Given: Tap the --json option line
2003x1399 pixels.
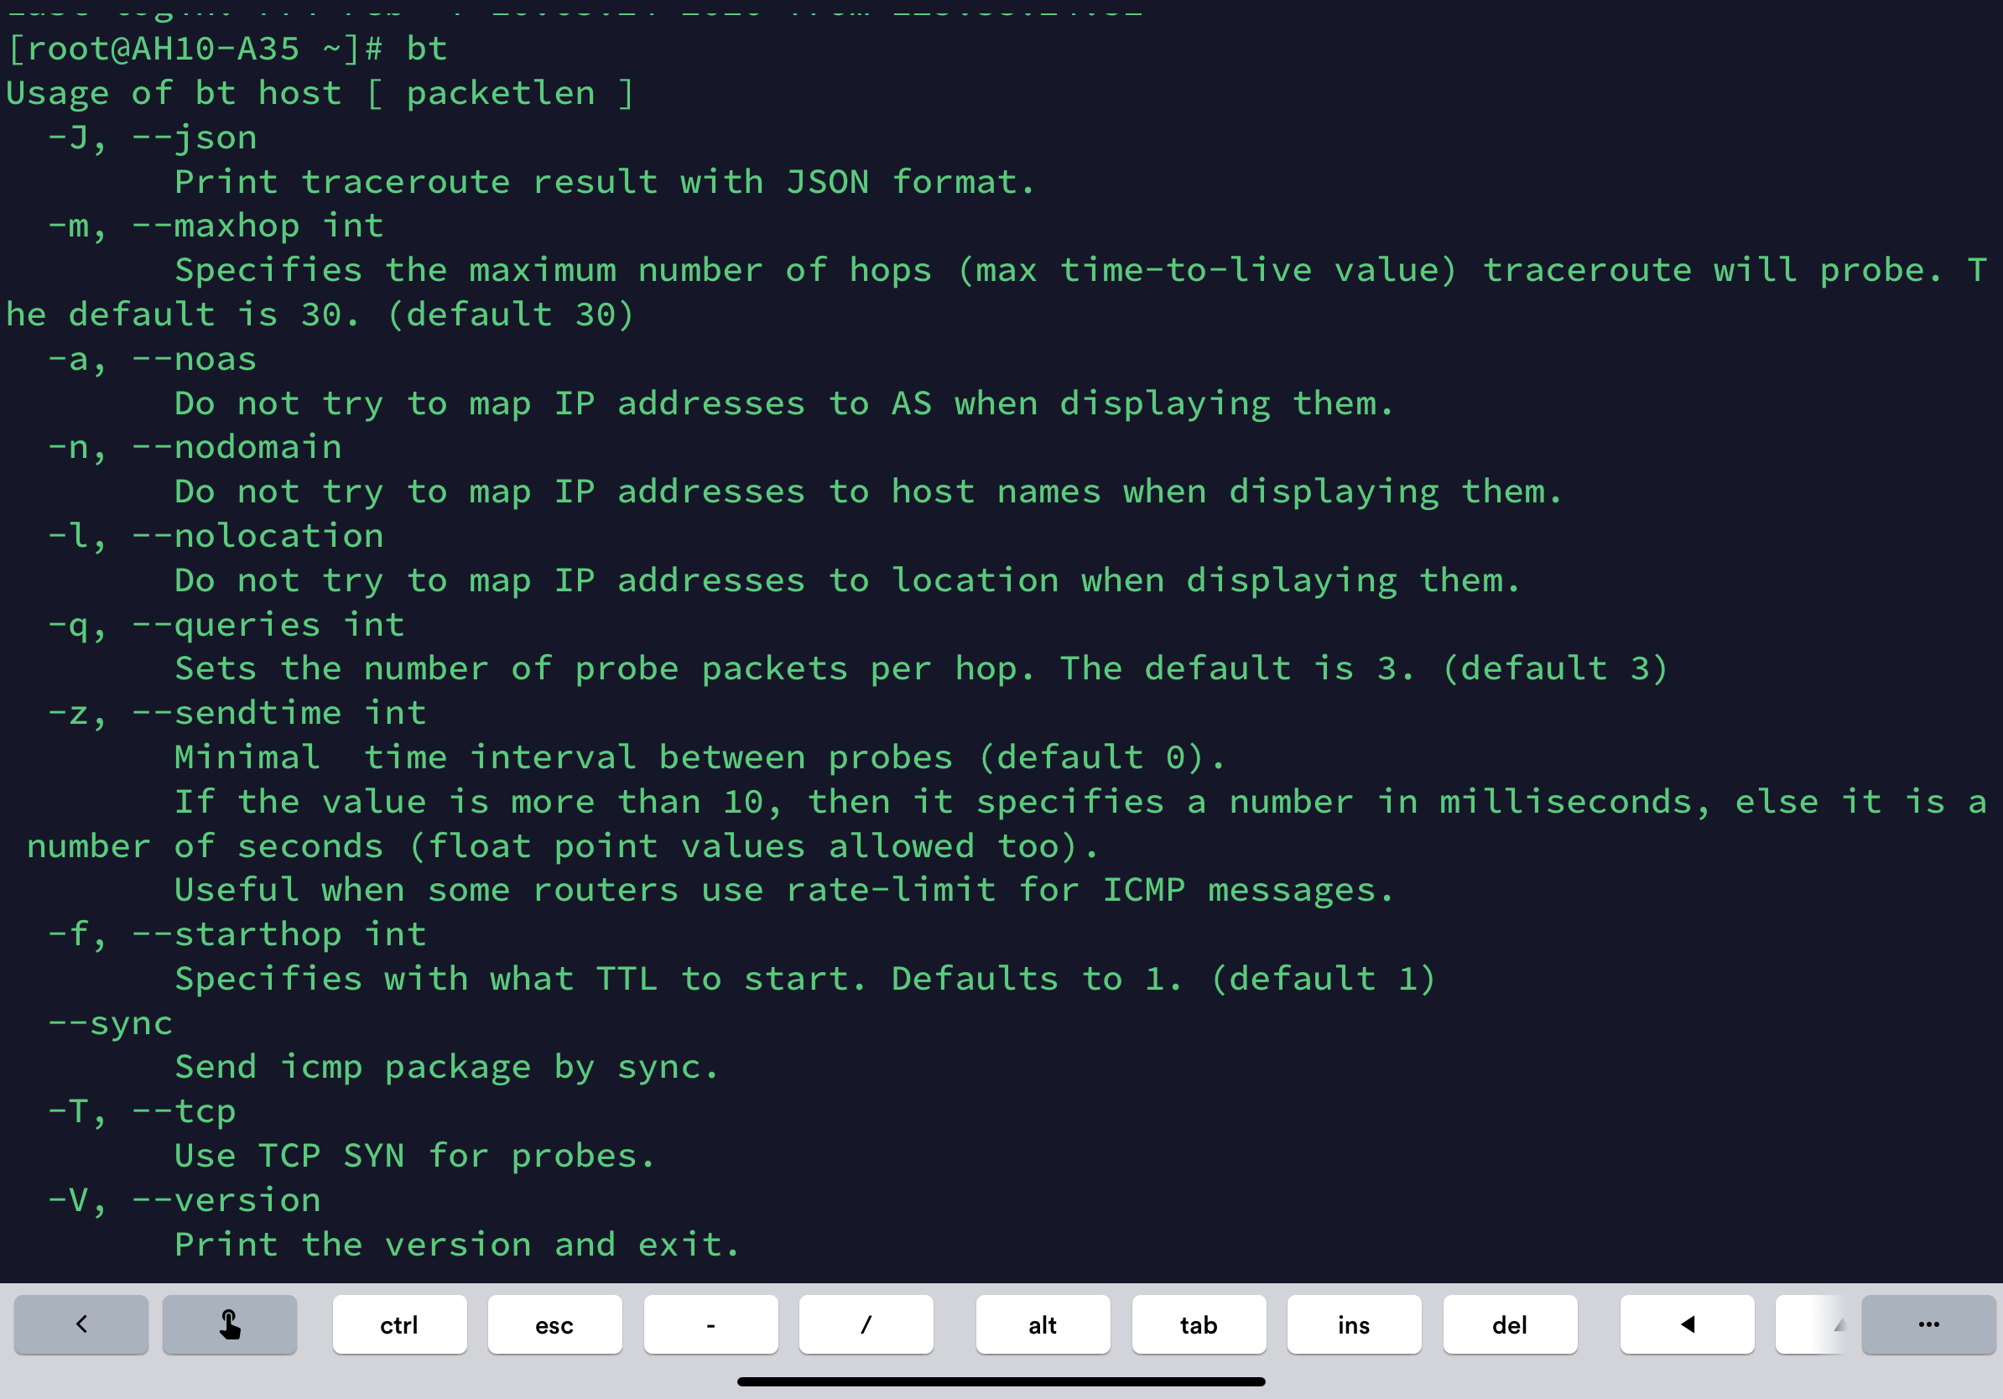Looking at the screenshot, I should coord(153,138).
